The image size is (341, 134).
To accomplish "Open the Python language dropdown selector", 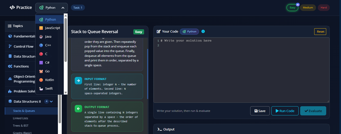I will click(x=52, y=8).
